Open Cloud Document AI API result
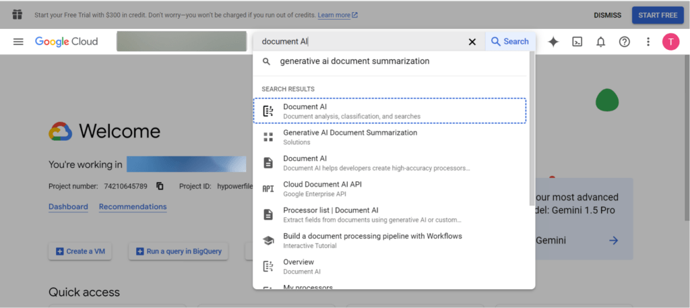Image resolution: width=690 pixels, height=308 pixels. [322, 188]
